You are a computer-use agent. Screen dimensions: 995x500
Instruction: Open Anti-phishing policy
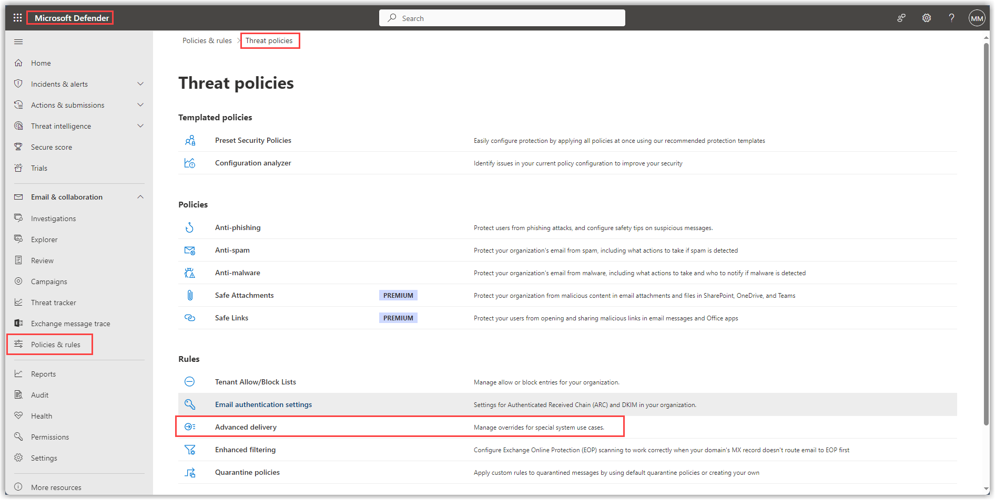point(238,227)
